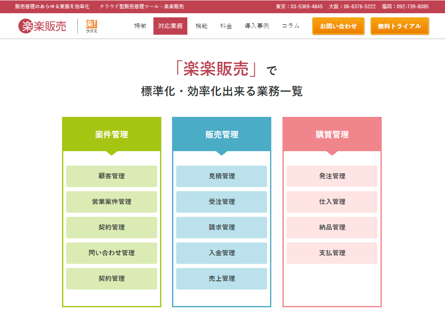This screenshot has width=445, height=318.
Task: Open 営業案件管理 link
Action: click(112, 202)
